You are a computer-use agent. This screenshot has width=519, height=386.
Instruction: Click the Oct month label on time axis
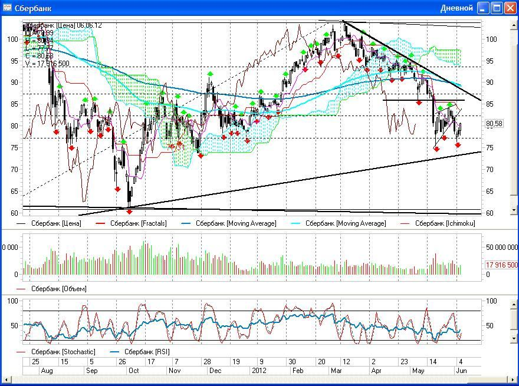pos(134,371)
